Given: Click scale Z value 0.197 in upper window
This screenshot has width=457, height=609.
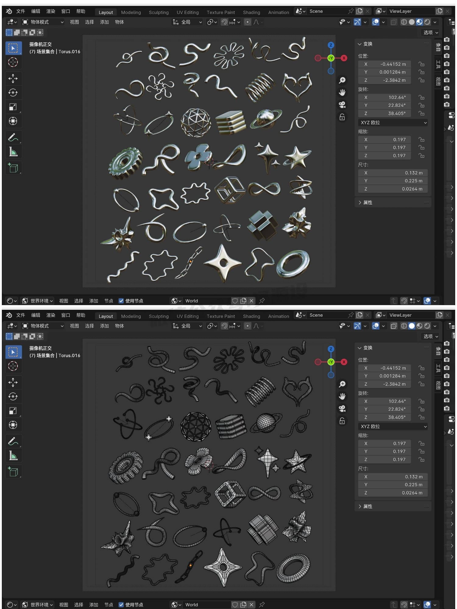Looking at the screenshot, I should coord(384,156).
